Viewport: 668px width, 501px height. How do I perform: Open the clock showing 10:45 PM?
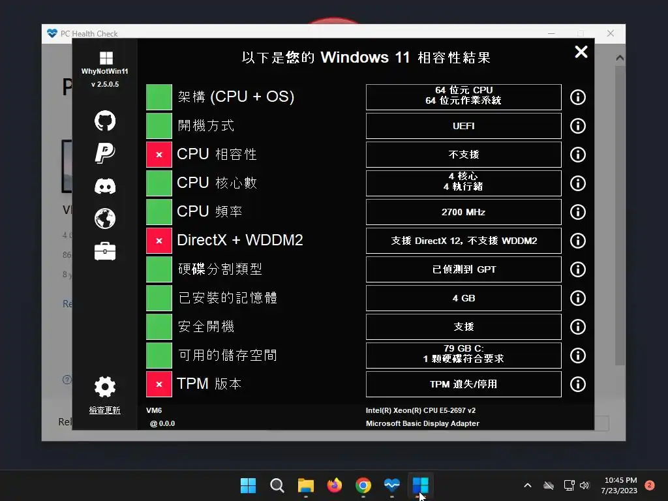pos(619,485)
